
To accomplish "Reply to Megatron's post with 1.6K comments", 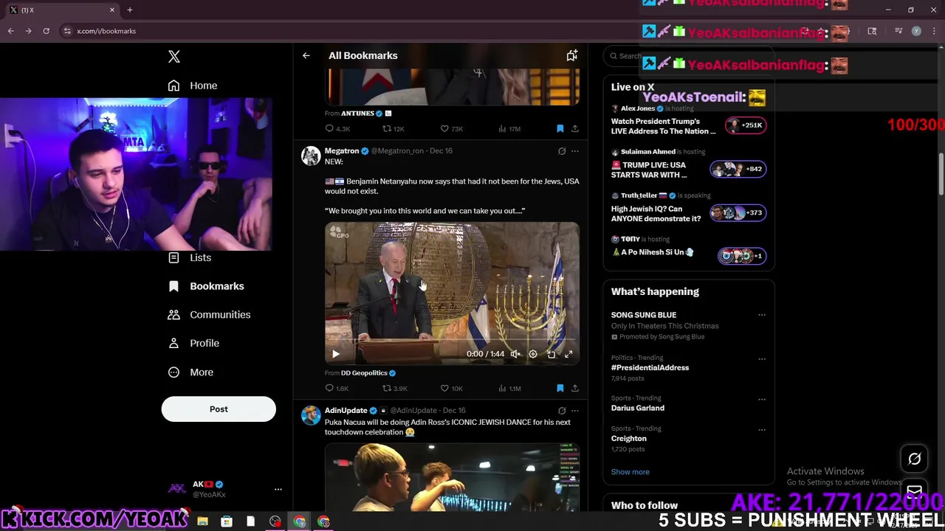I will [x=337, y=388].
